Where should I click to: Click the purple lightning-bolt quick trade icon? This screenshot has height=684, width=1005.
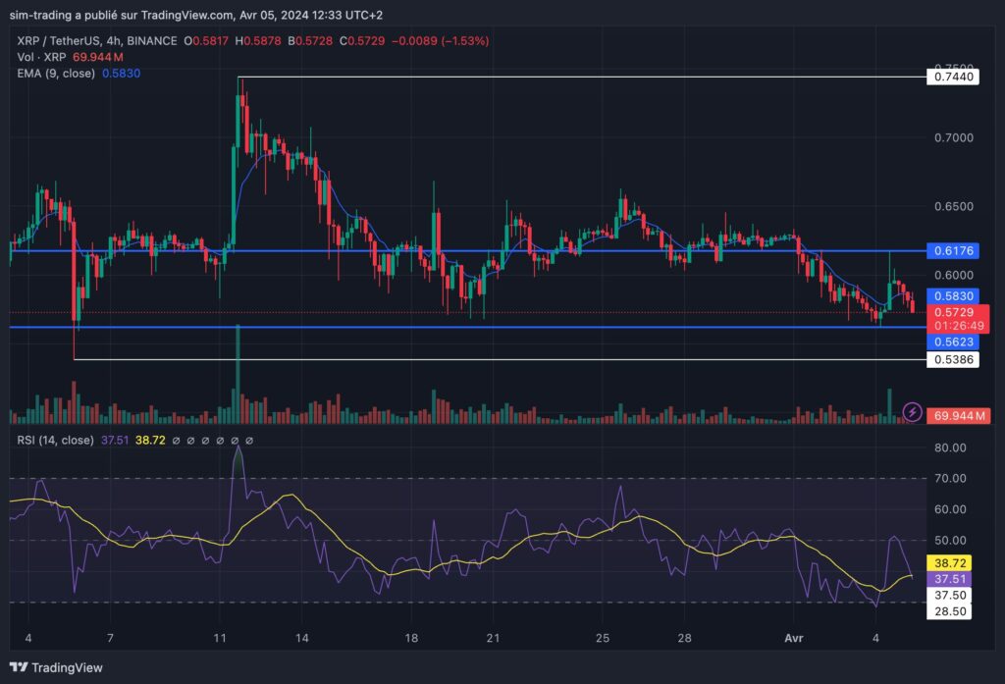pos(912,414)
